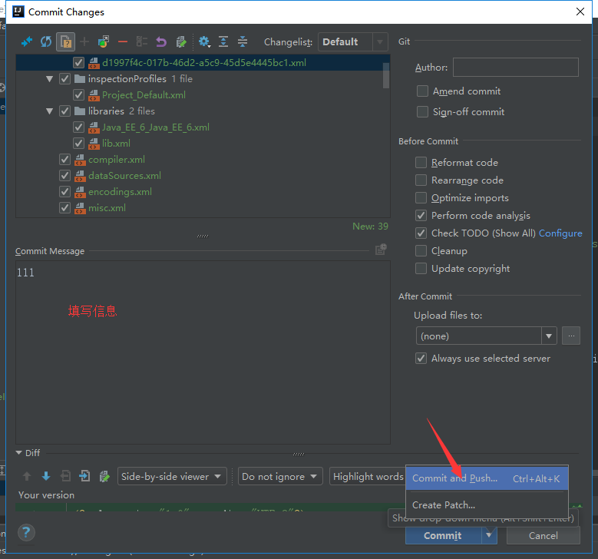
Task: Click the previous difference up arrow
Action: click(x=27, y=476)
